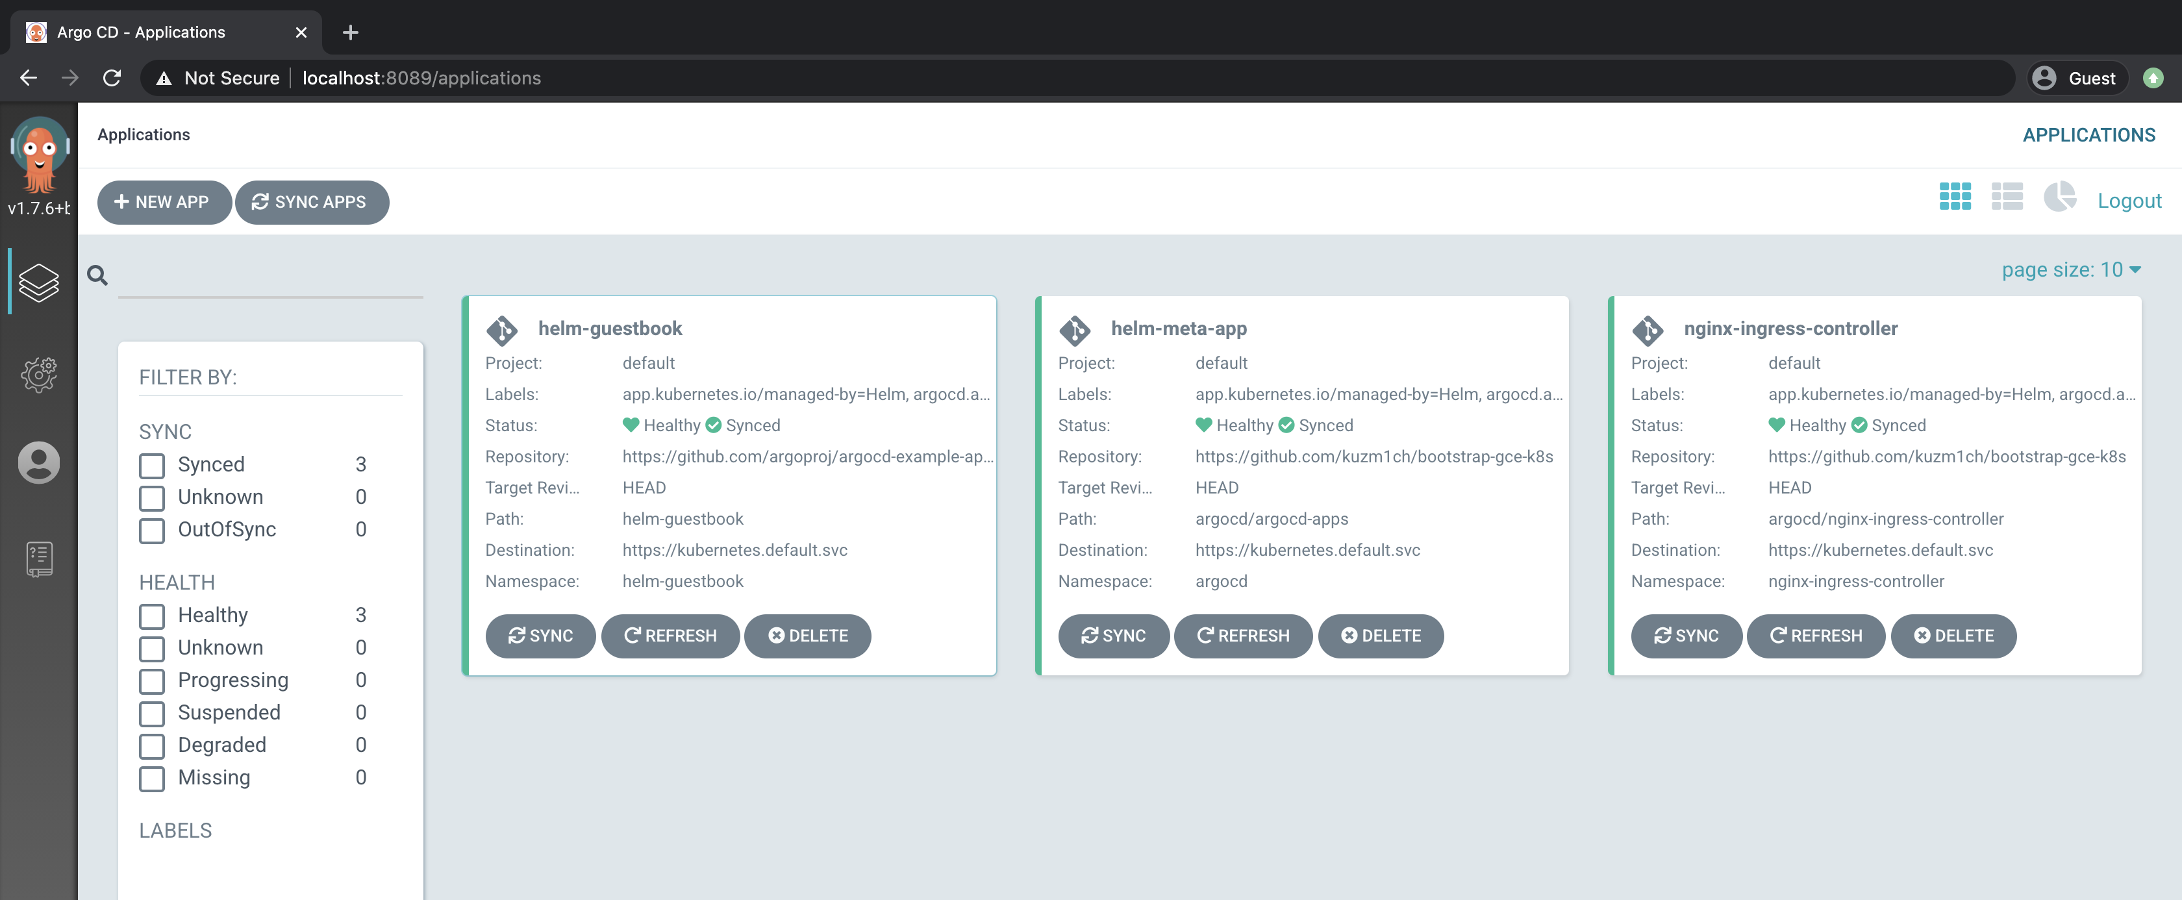
Task: Open Settings gear in the sidebar
Action: pos(39,373)
